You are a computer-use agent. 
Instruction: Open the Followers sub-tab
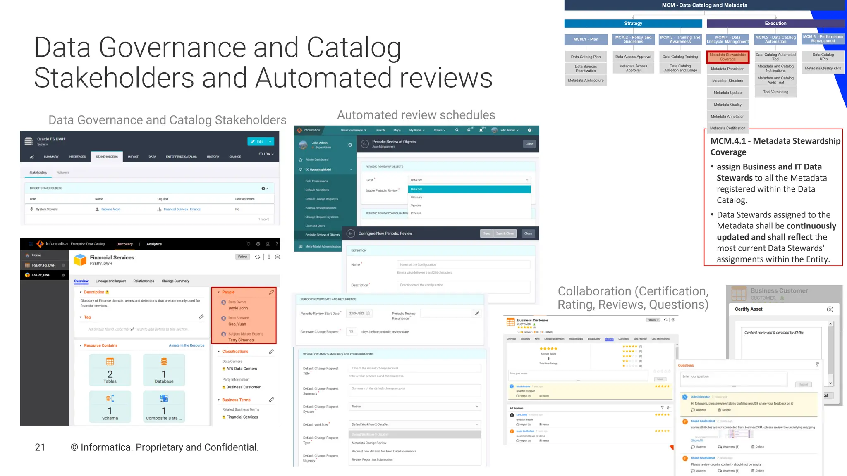[63, 173]
